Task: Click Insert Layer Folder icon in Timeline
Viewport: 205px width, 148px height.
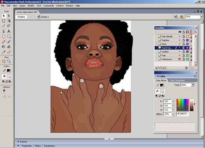Action: click(x=165, y=67)
